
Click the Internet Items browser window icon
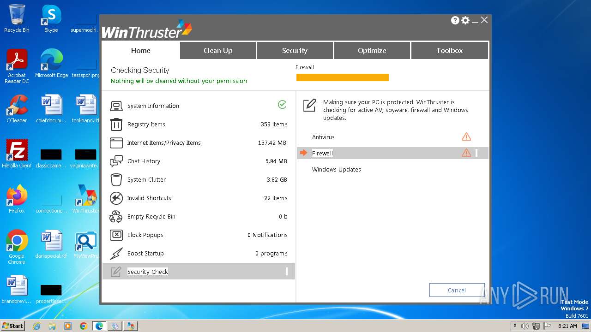[x=116, y=143]
